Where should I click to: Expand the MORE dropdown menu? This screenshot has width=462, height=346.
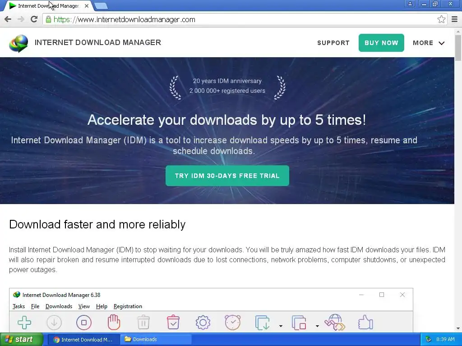click(429, 43)
